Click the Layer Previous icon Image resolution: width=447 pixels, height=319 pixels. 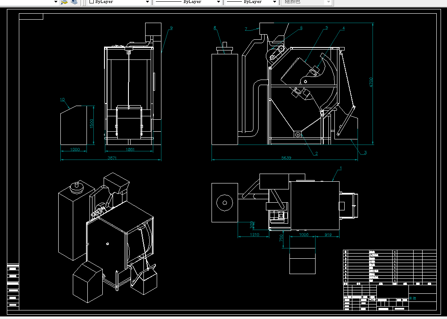pyautogui.click(x=74, y=2)
